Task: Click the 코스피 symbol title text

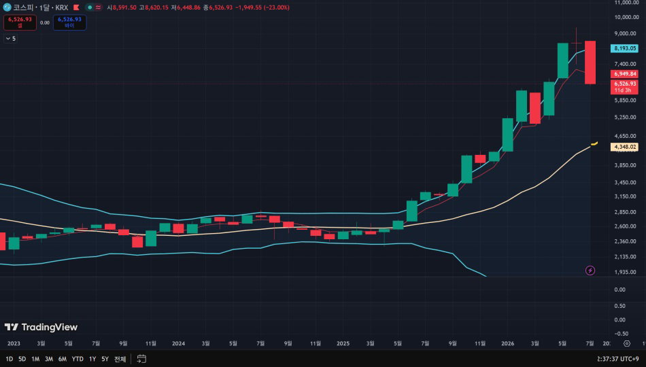Action: tap(24, 7)
